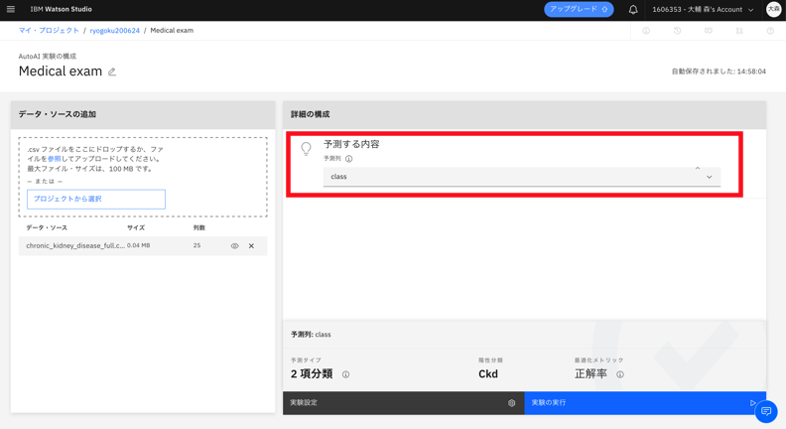
Task: Click the csv file drop zone
Action: point(143,177)
